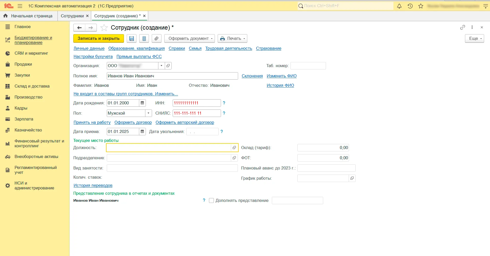
Task: Click Записать и закрыть button
Action: point(98,39)
